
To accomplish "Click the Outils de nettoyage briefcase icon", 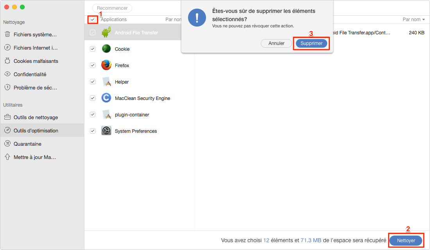I will tap(7, 117).
